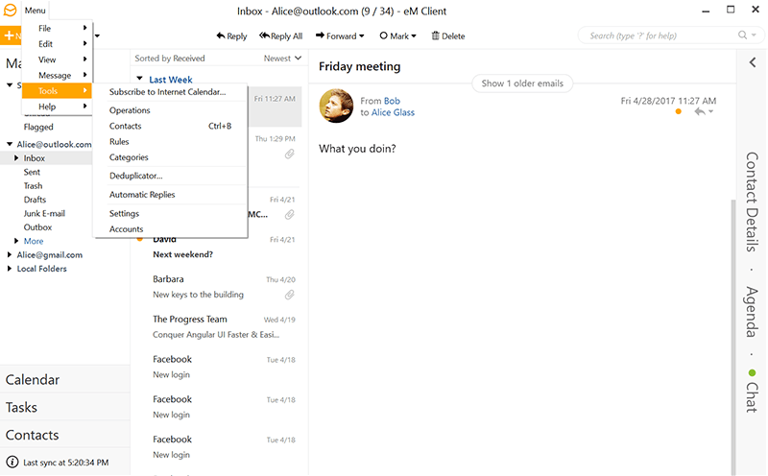Screen dimensions: 768x476
Task: Click the sync info icon
Action: (x=12, y=462)
